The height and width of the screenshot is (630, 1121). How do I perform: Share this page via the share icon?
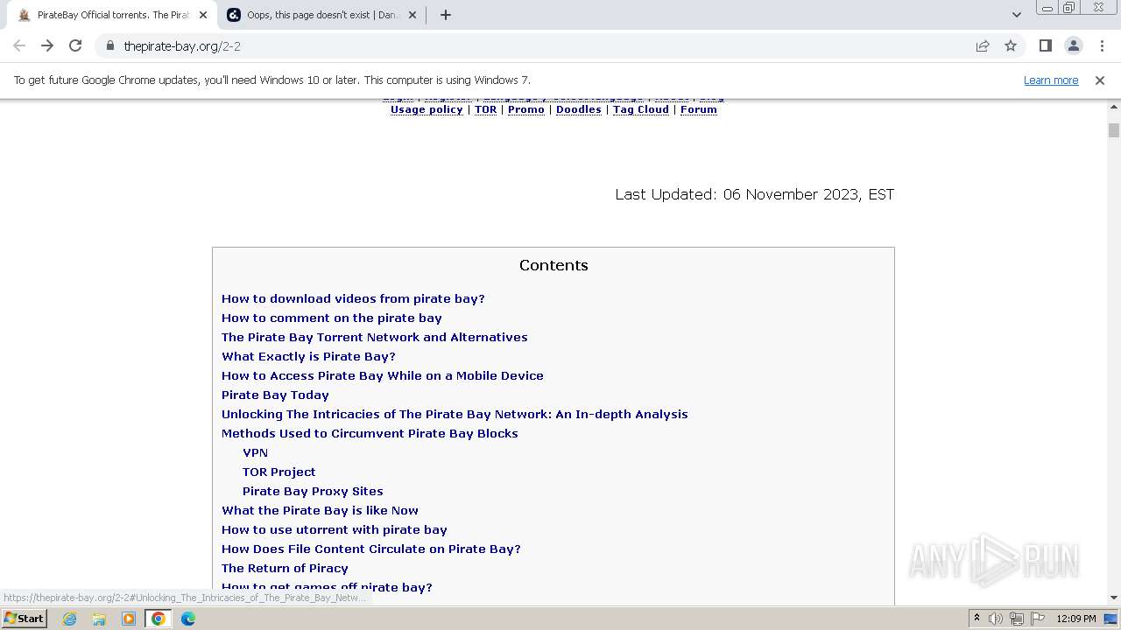(x=983, y=45)
